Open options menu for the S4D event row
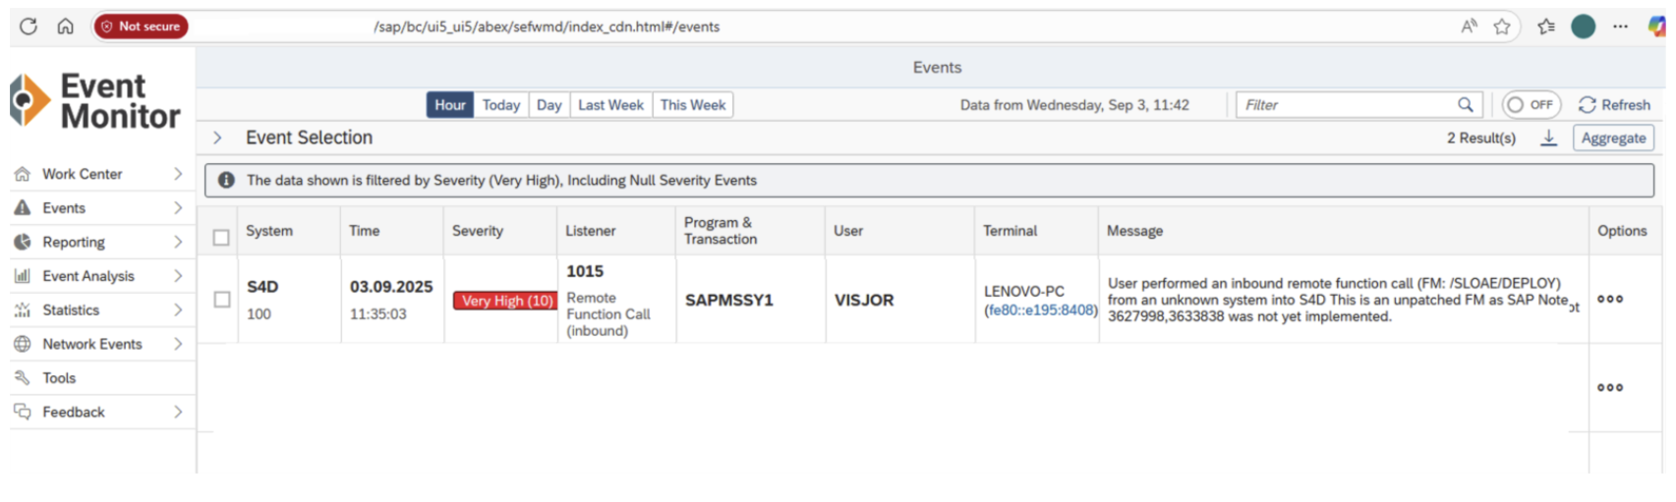Viewport: 1676px width, 502px height. [1610, 299]
